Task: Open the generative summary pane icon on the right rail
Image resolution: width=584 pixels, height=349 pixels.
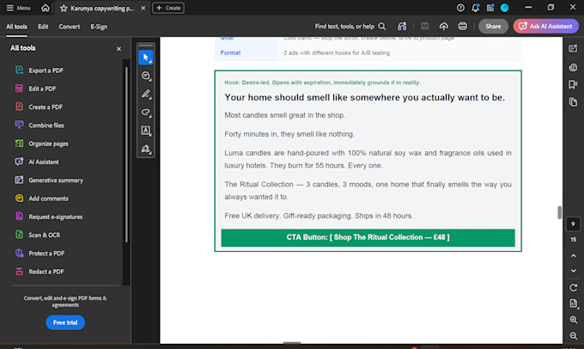Action: pos(573,48)
